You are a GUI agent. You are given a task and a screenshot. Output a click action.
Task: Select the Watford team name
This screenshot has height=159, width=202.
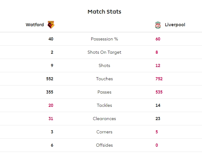[x=35, y=25]
